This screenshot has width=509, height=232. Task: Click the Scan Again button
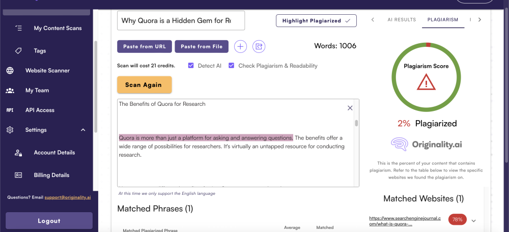pos(144,84)
